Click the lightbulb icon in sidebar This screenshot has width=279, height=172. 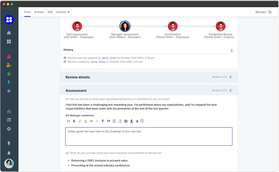point(9,143)
